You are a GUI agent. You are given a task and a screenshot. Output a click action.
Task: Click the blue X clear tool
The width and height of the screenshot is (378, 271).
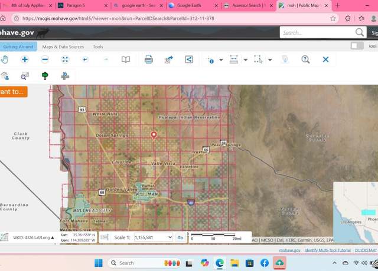[325, 60]
